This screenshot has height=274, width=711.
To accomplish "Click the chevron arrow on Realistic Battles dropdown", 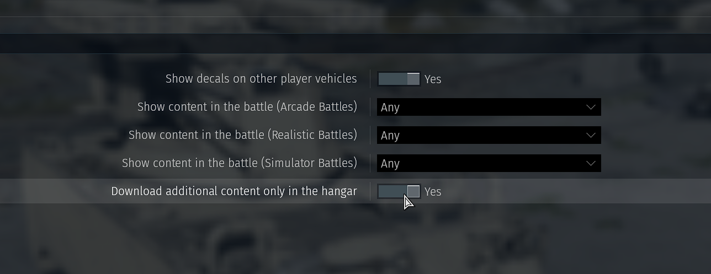I will pyautogui.click(x=591, y=135).
